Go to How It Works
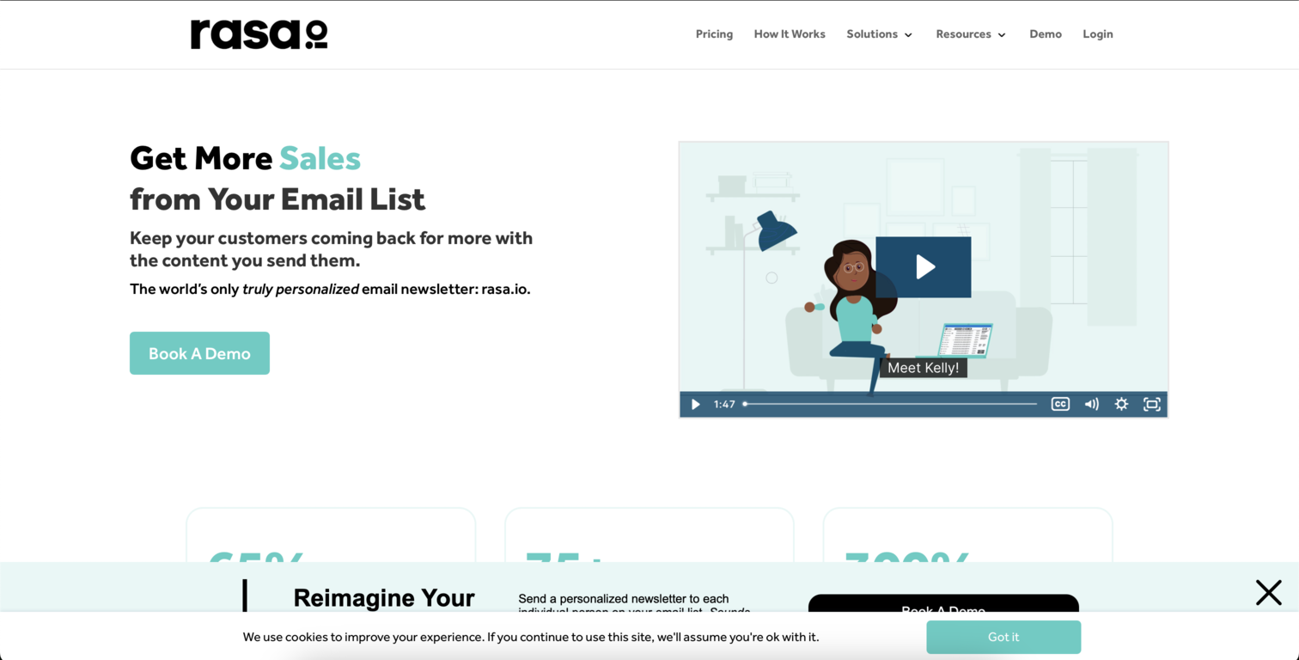This screenshot has width=1299, height=660. [790, 34]
